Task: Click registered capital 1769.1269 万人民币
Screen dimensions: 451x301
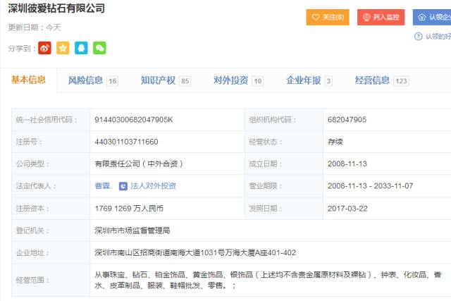Action: 129,209
